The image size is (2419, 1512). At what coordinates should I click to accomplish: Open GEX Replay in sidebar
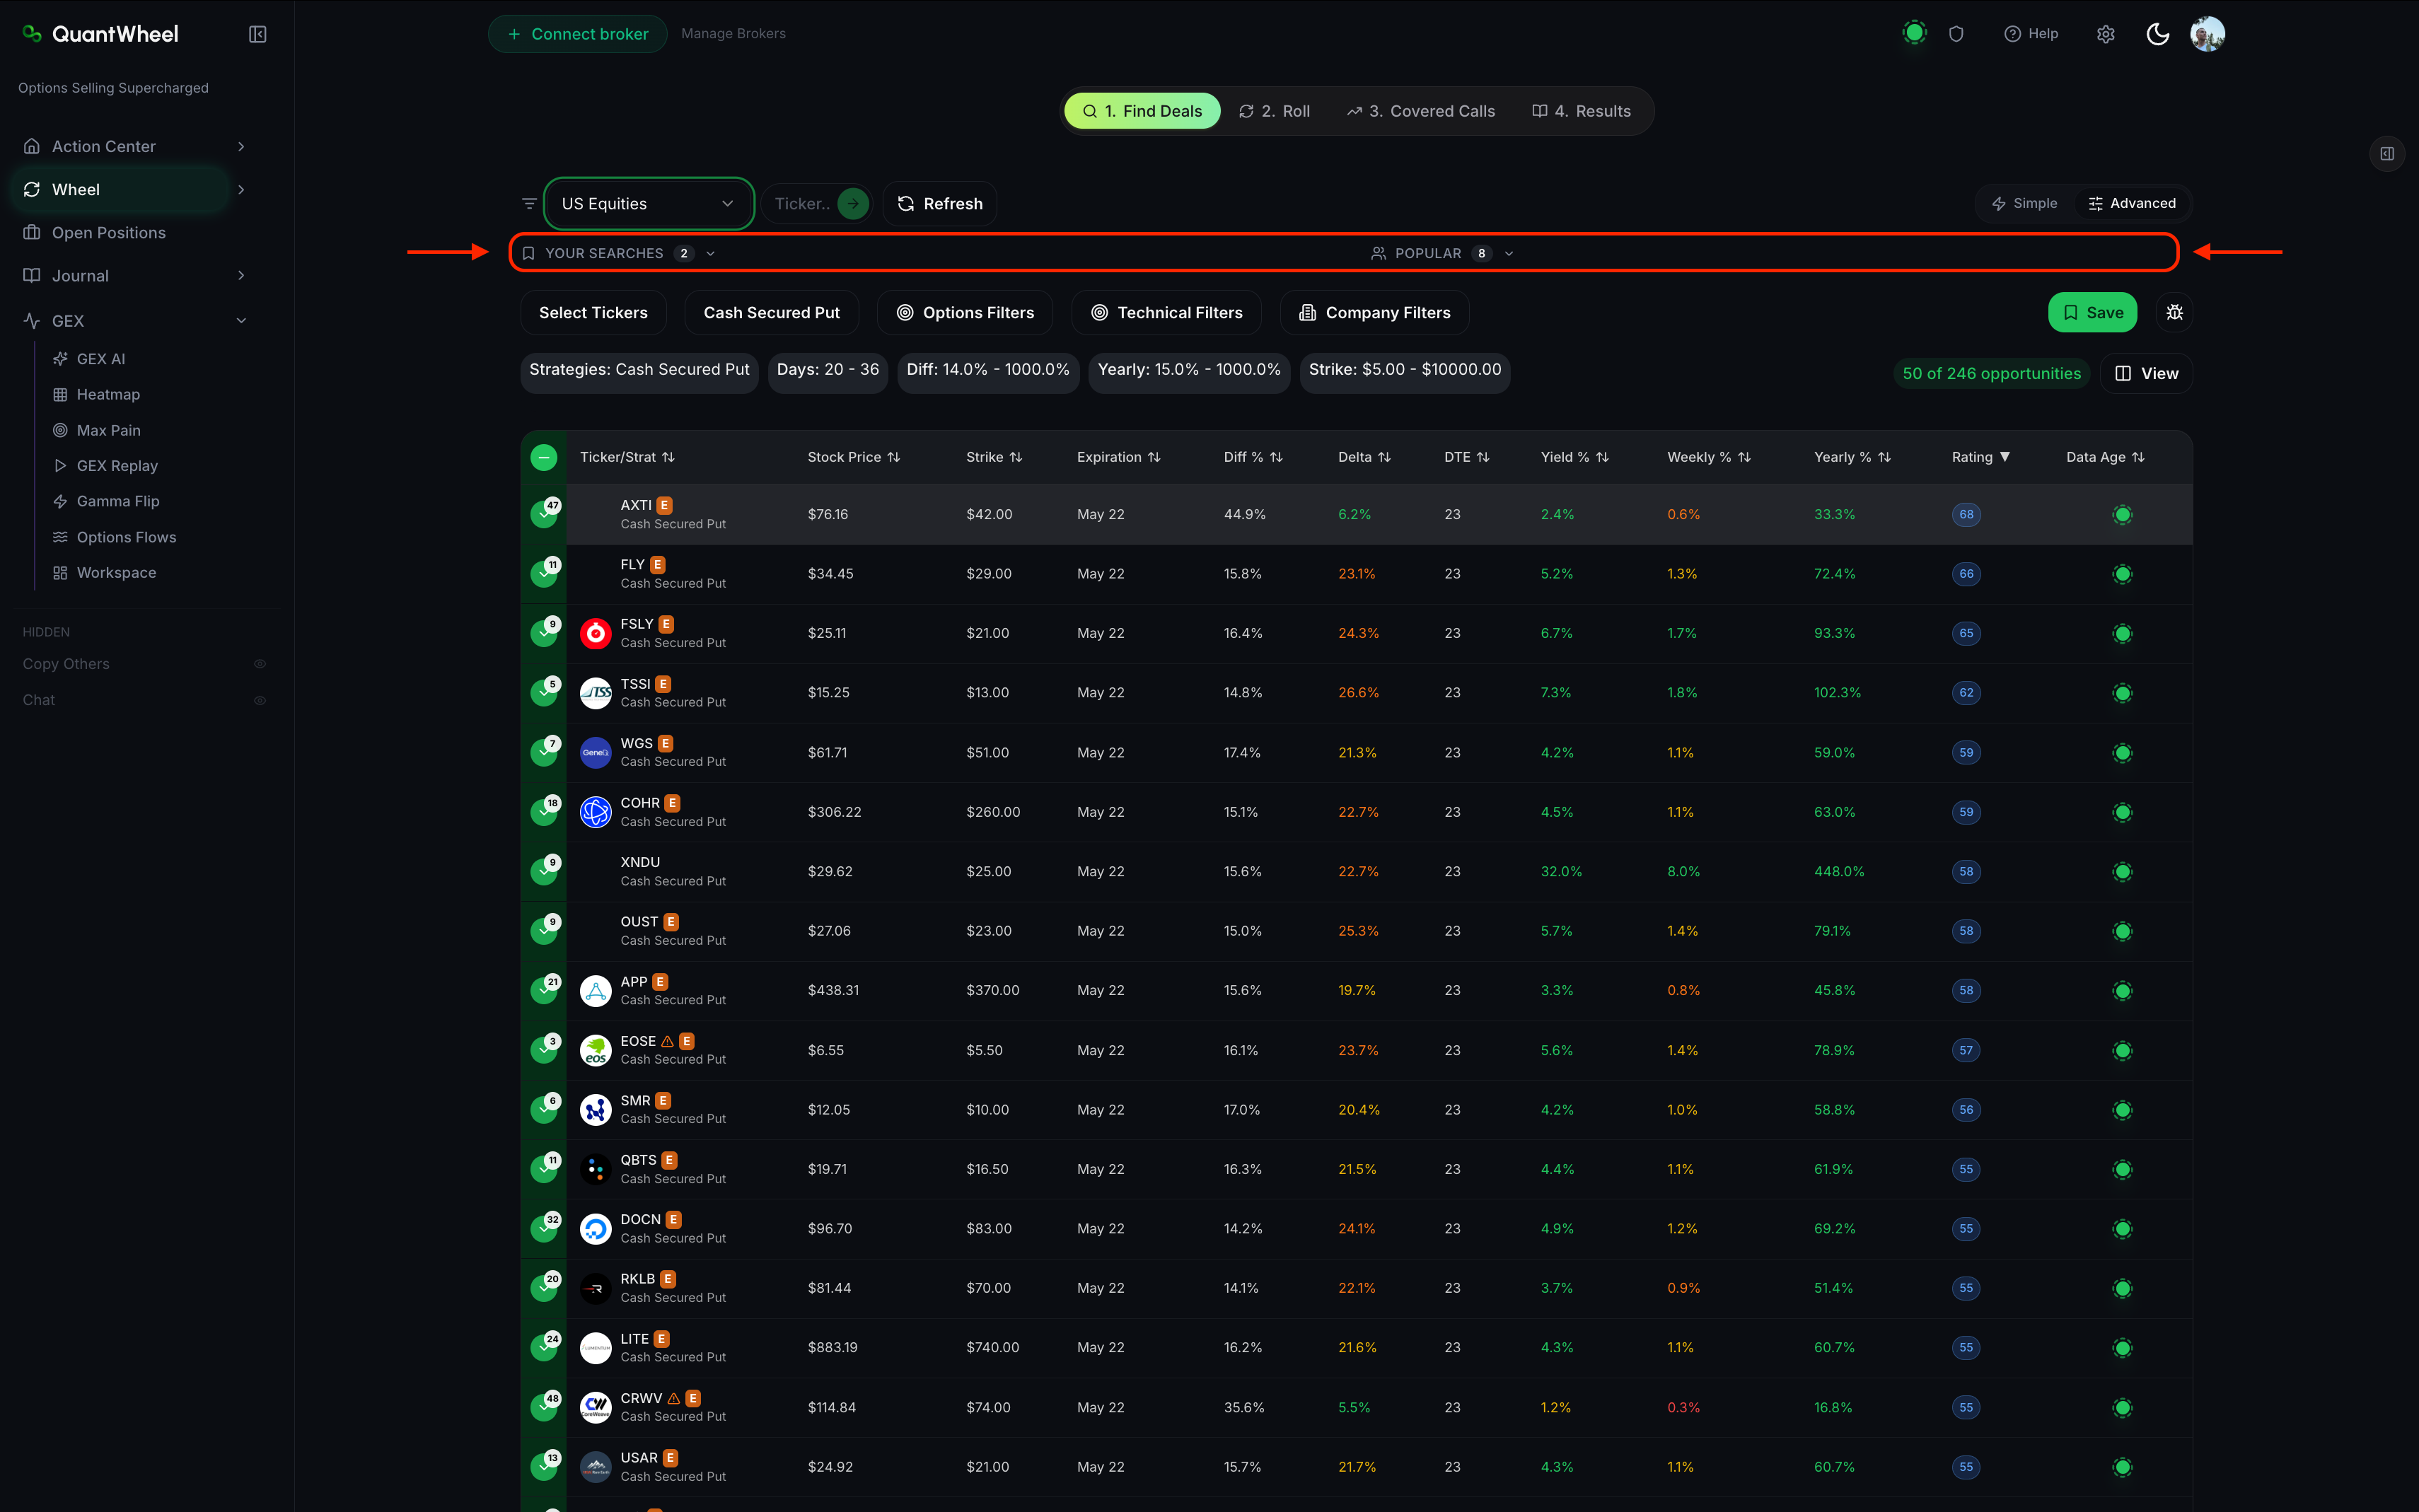(x=105, y=466)
